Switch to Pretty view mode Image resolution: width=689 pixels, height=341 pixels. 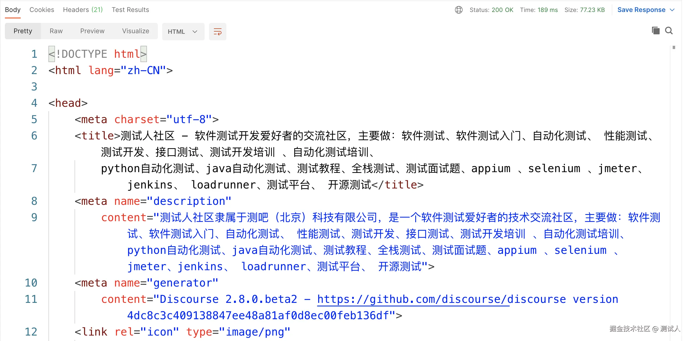coord(23,31)
